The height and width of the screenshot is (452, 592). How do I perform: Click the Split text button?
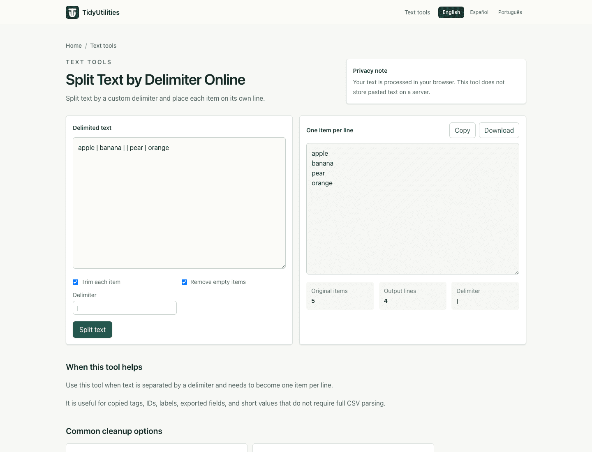click(x=92, y=330)
